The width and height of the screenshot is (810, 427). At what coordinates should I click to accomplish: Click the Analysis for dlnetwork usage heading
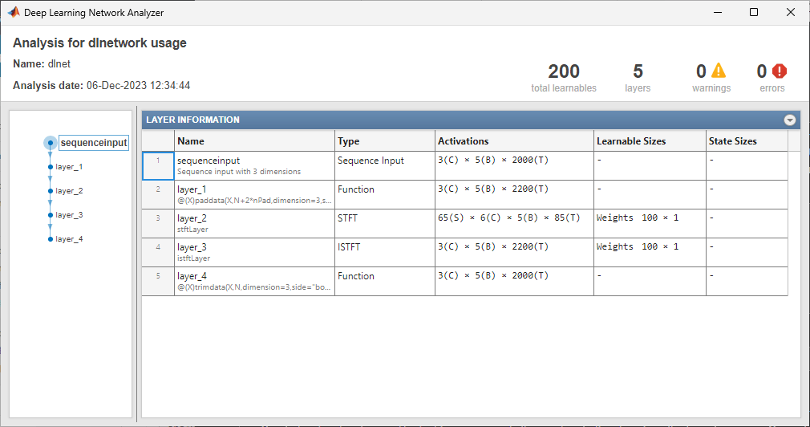(x=99, y=43)
